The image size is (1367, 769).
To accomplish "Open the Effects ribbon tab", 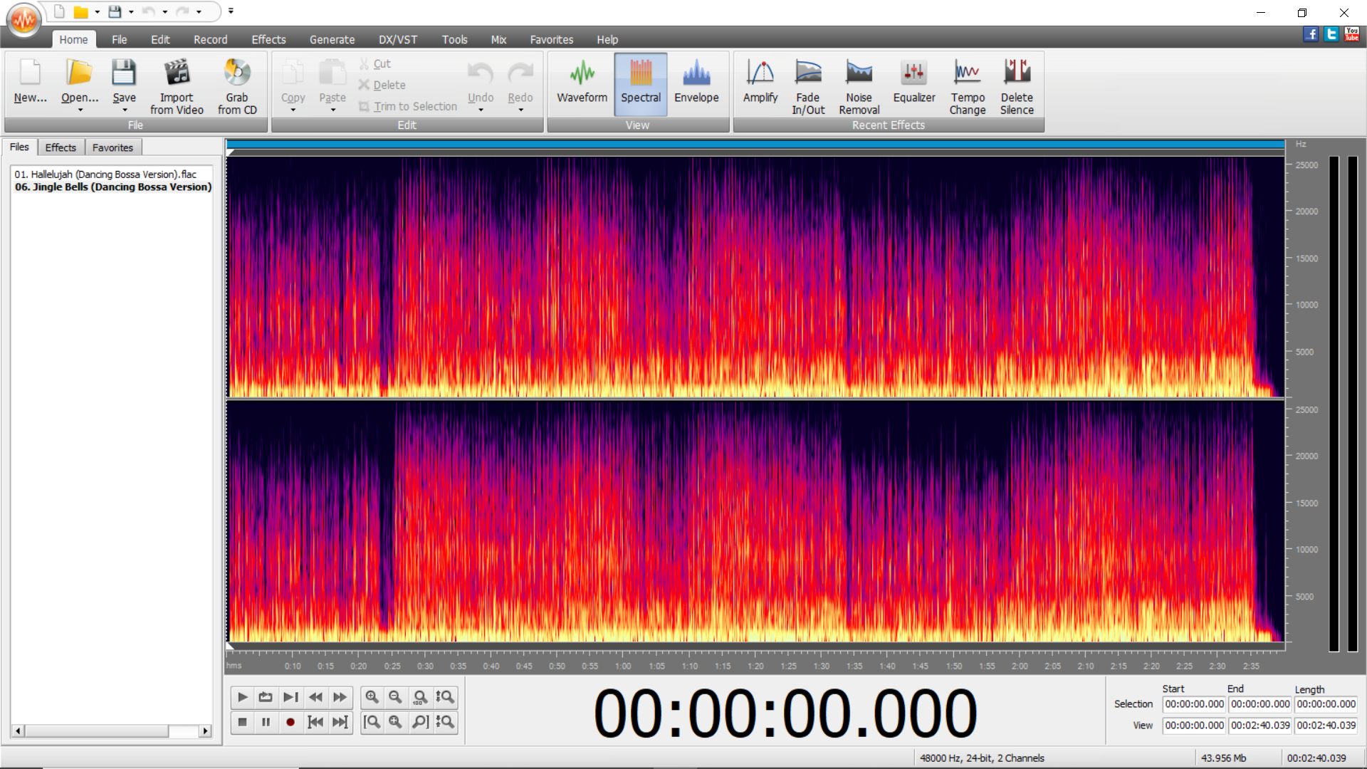I will [268, 40].
